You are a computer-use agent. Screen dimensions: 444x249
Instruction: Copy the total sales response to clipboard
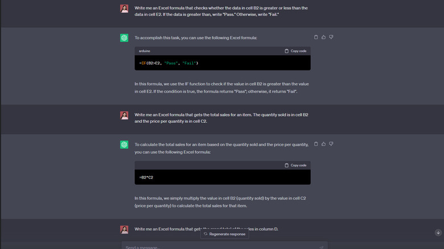pos(316,144)
